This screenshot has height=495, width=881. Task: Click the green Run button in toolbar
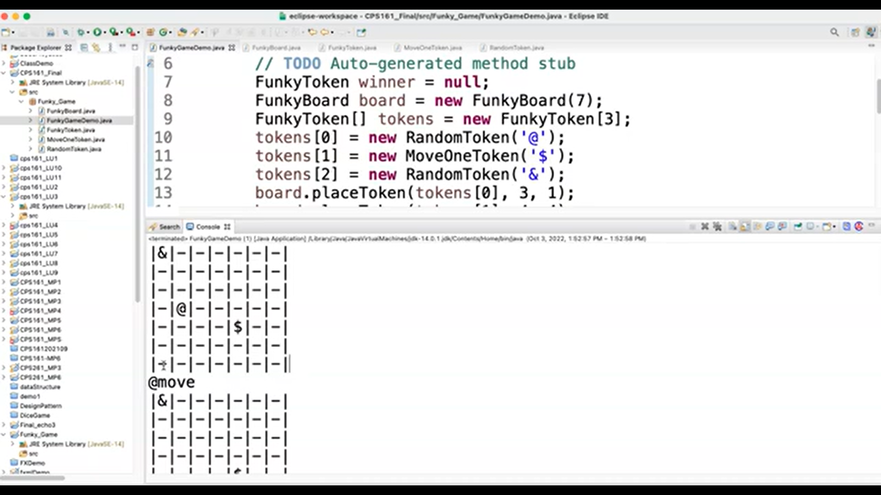[x=97, y=32]
